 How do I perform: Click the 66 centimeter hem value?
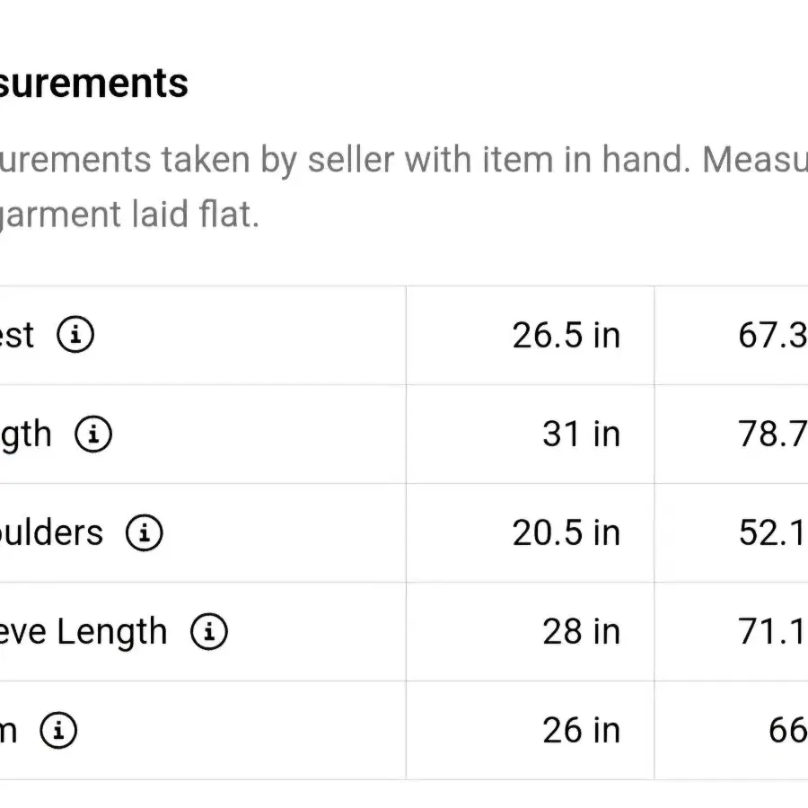(x=788, y=731)
